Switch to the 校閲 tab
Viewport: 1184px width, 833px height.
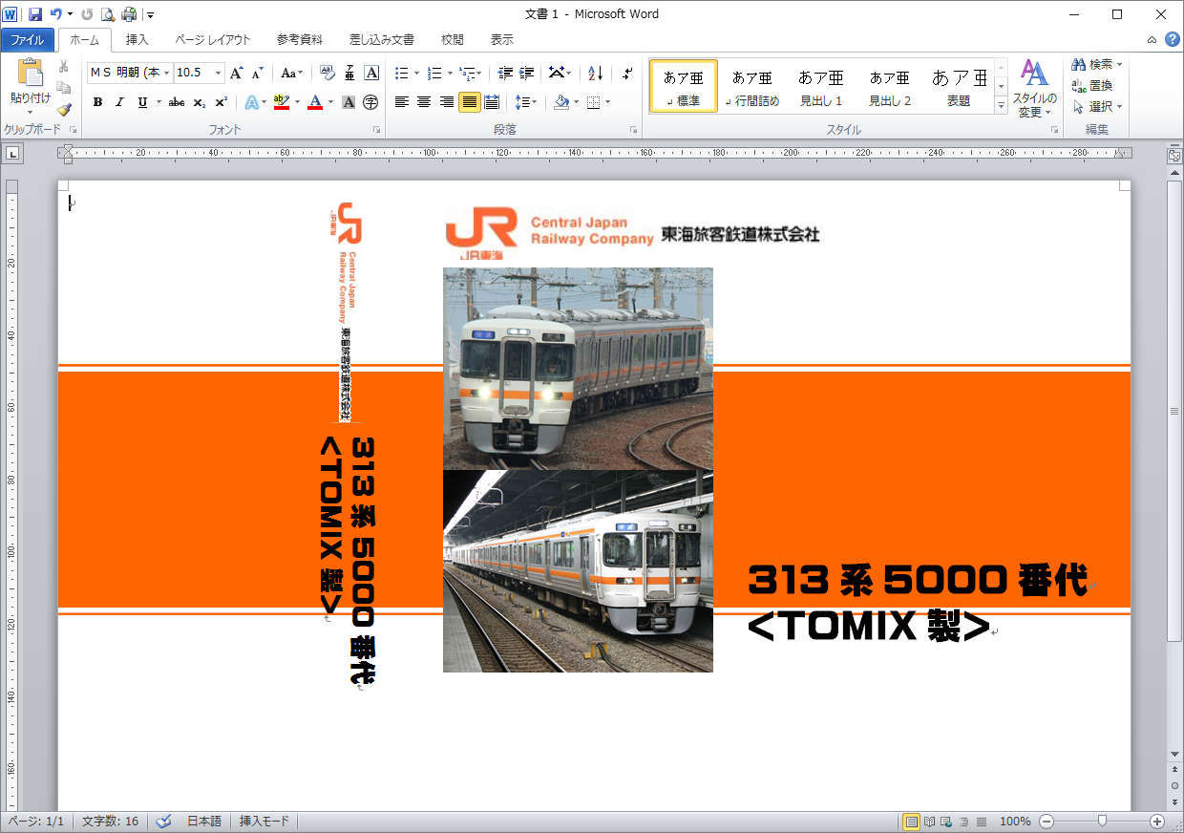tap(453, 40)
